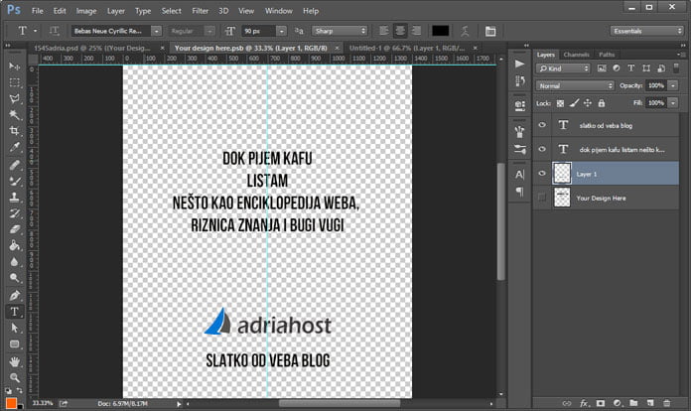Image resolution: width=691 pixels, height=411 pixels.
Task: Select the Healing Brush tool
Action: [14, 165]
